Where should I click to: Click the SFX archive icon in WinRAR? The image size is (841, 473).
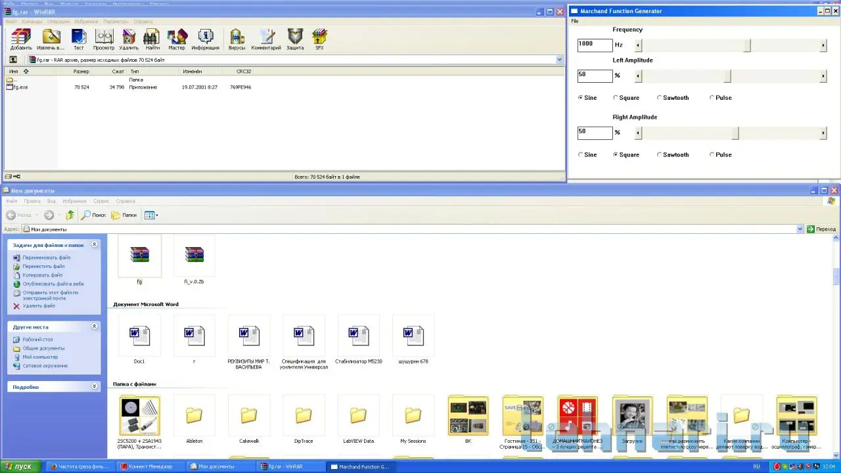tap(319, 39)
